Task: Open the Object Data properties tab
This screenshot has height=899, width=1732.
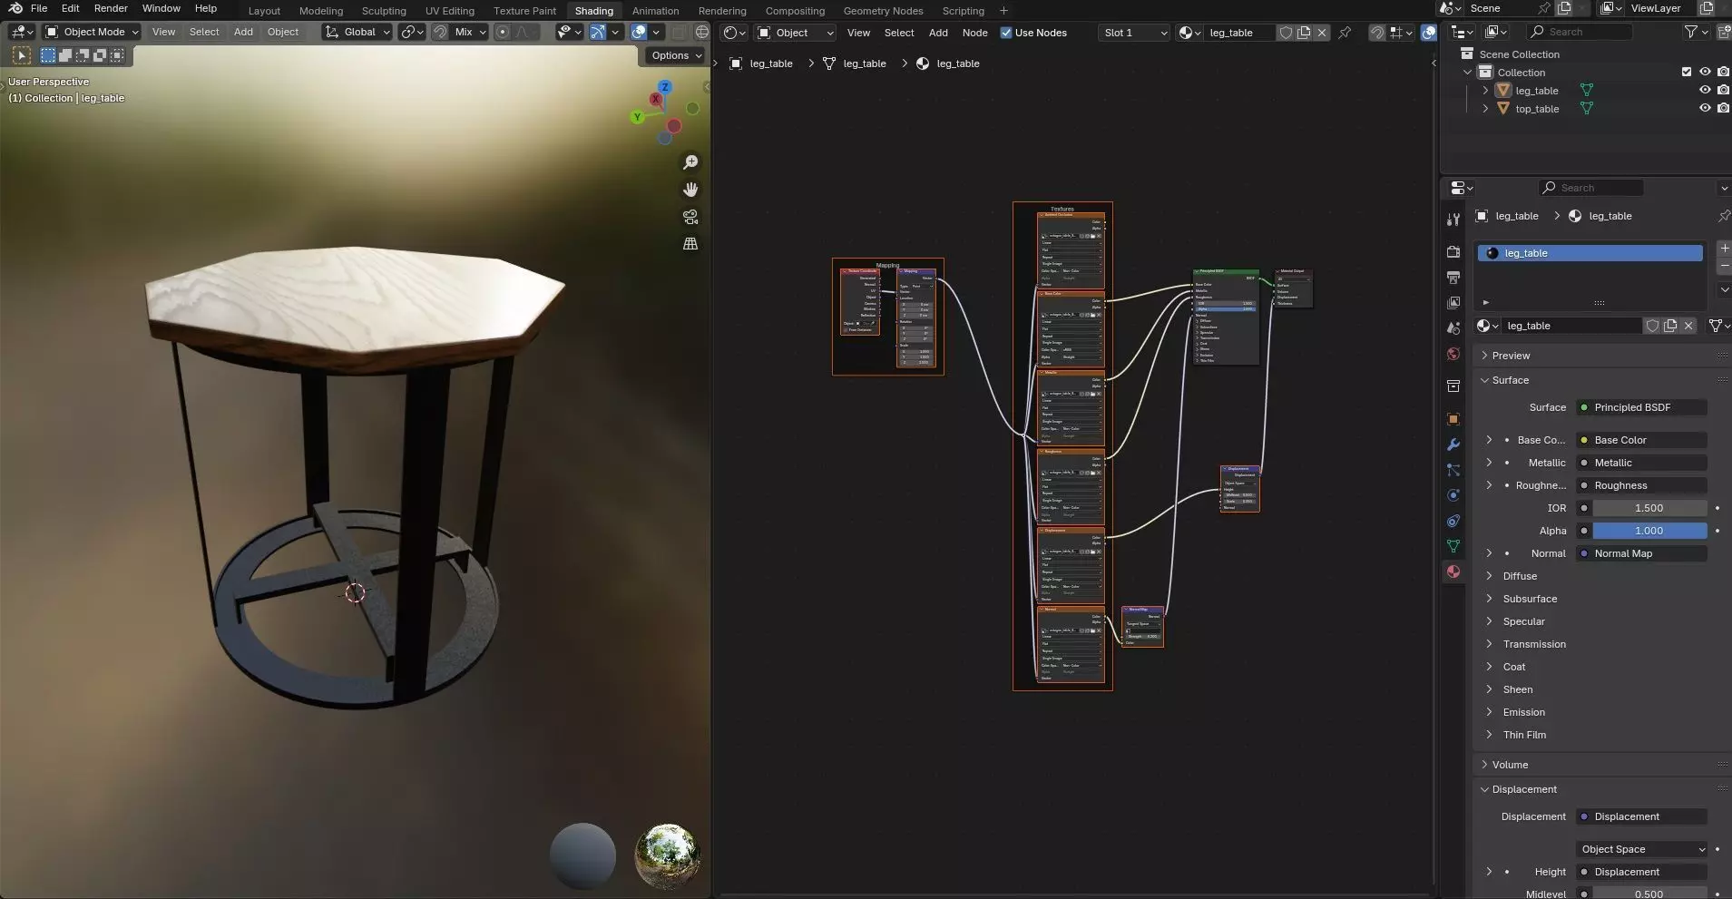Action: coord(1453,546)
